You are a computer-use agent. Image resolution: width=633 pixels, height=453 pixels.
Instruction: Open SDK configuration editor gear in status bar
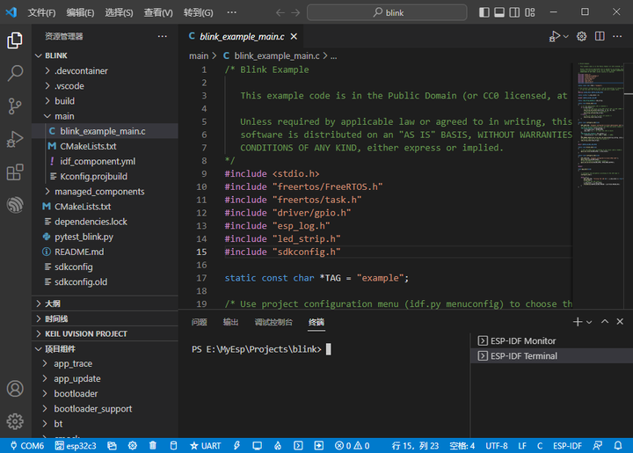coord(133,446)
